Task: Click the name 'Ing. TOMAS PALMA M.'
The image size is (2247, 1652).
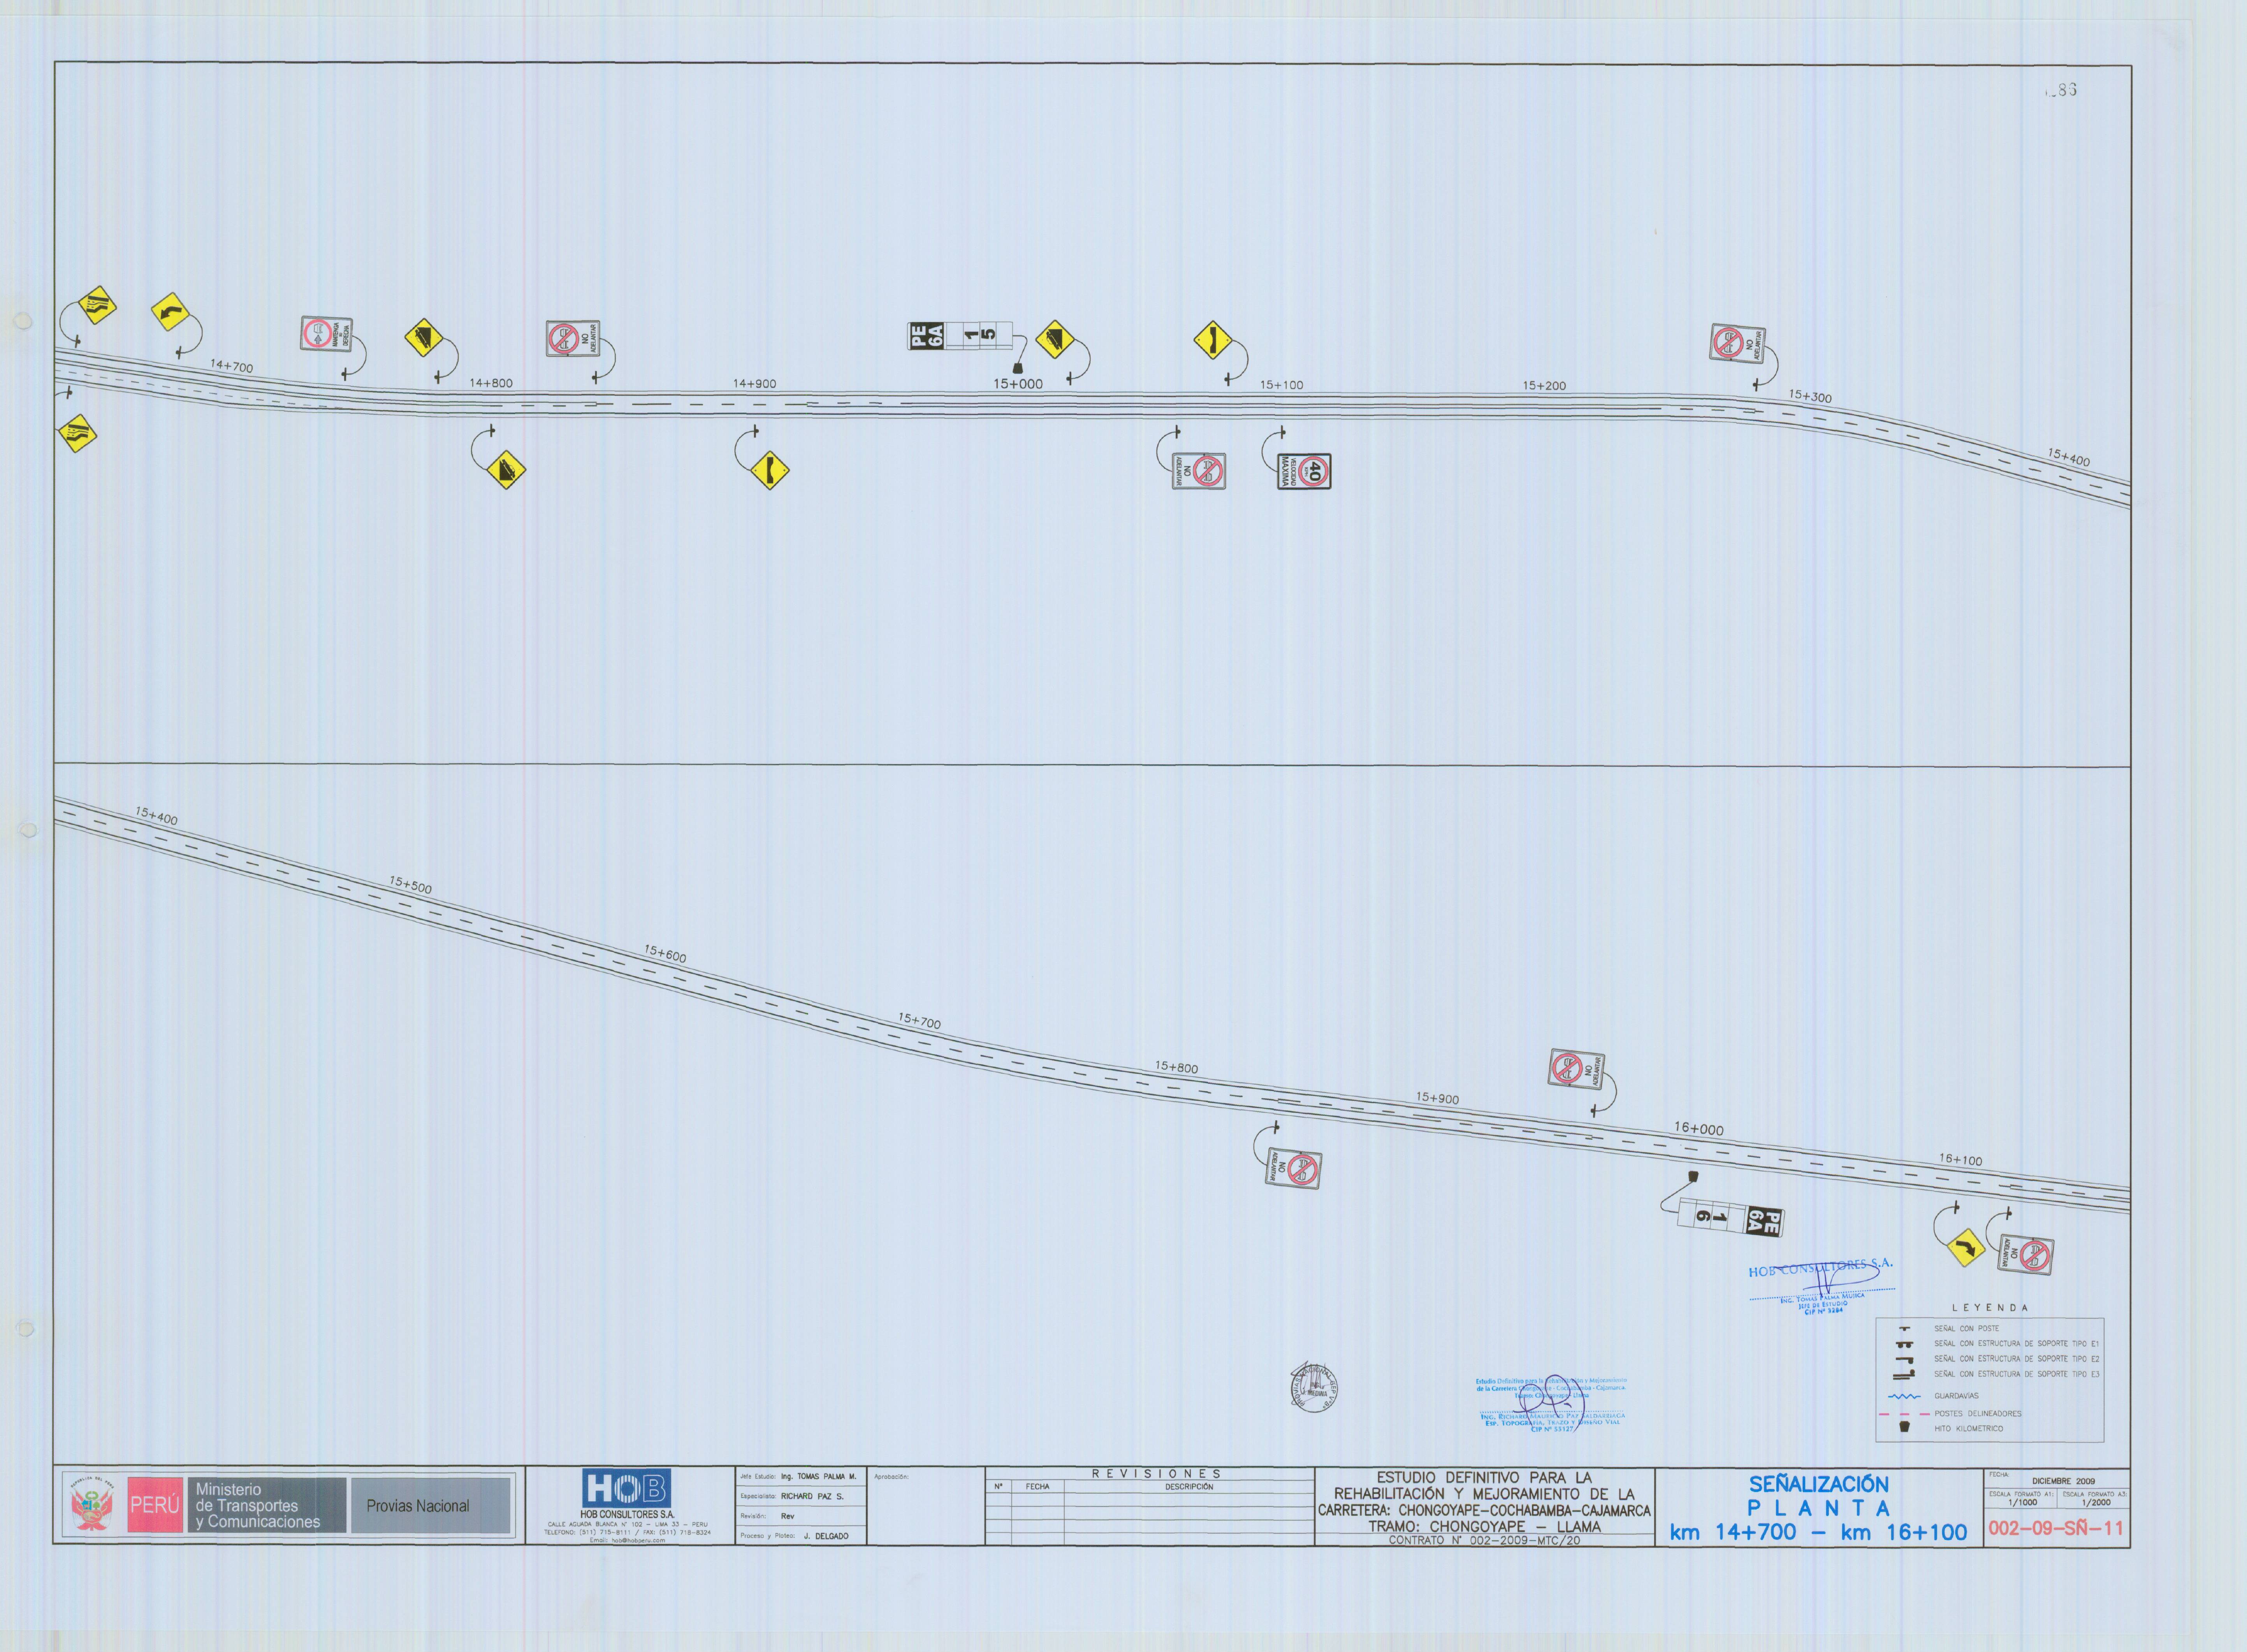Action: click(818, 1476)
